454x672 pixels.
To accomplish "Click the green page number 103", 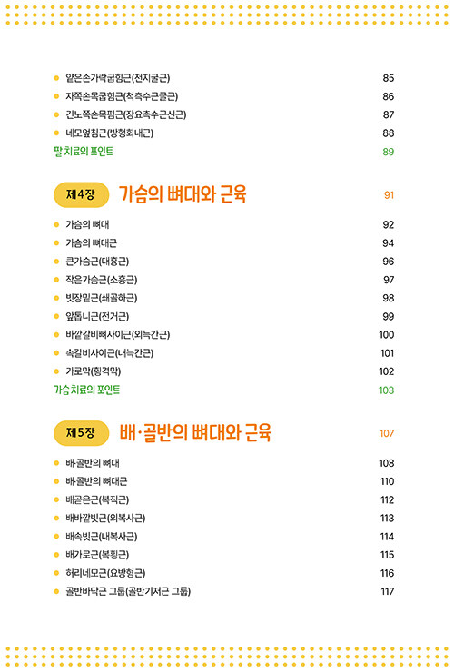I will coord(386,390).
